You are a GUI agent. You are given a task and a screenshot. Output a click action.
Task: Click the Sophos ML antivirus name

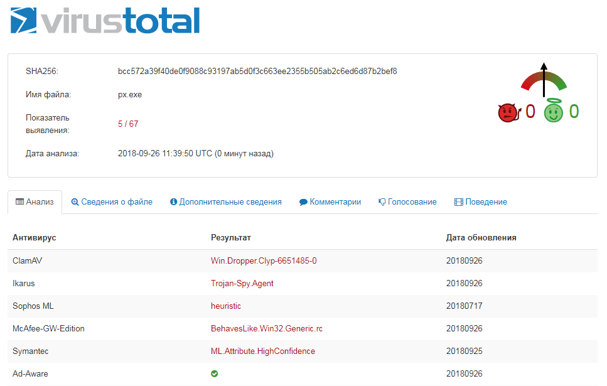pyautogui.click(x=33, y=306)
